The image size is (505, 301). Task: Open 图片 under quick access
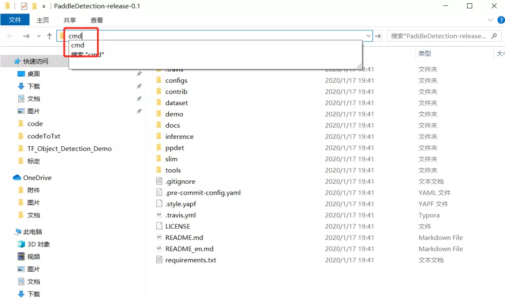pyautogui.click(x=34, y=111)
